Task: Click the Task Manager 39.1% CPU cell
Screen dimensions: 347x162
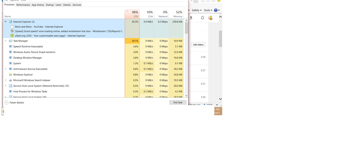Action: click(132, 41)
